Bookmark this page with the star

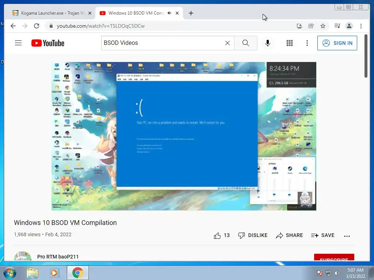(x=323, y=26)
